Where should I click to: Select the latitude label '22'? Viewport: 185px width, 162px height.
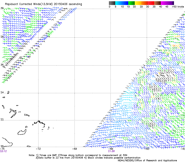tap(2, 120)
